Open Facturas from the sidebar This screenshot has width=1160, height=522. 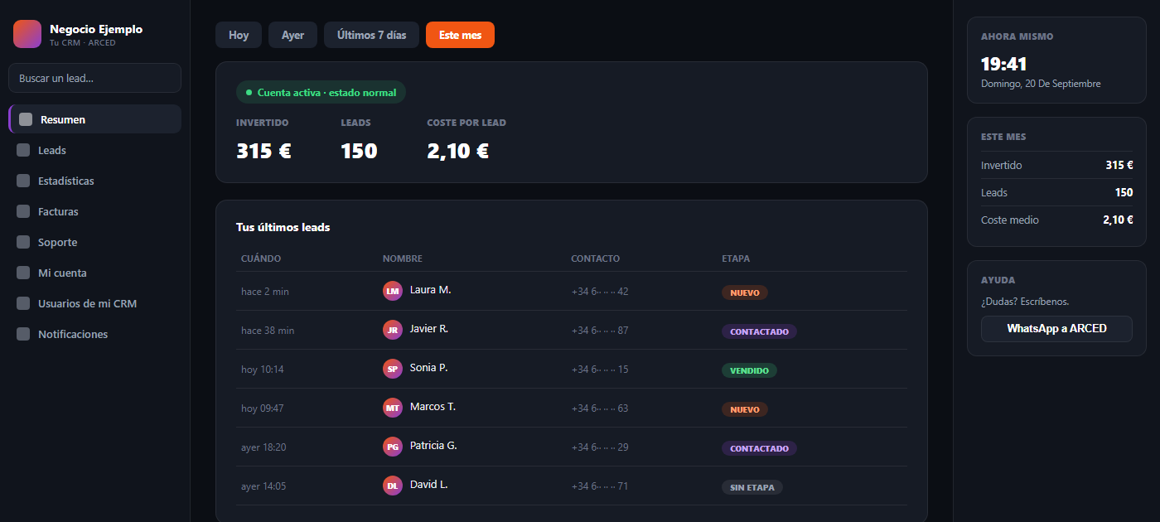pyautogui.click(x=94, y=211)
